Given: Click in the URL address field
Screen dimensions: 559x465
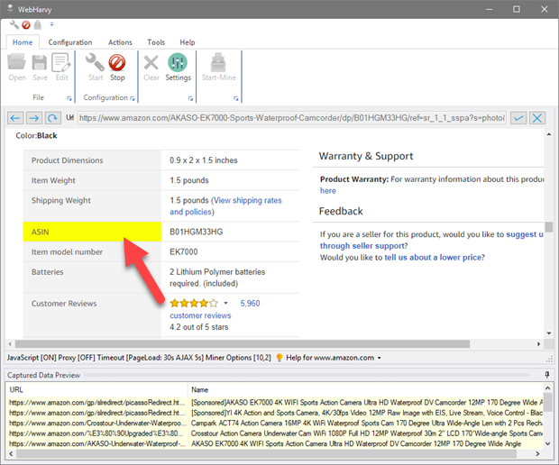Looking at the screenshot, I should coord(289,118).
